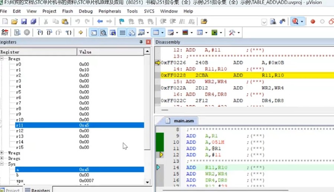Switch to the Registers bottom tab

(x=37, y=190)
